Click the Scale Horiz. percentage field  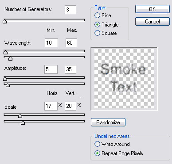click(x=51, y=106)
